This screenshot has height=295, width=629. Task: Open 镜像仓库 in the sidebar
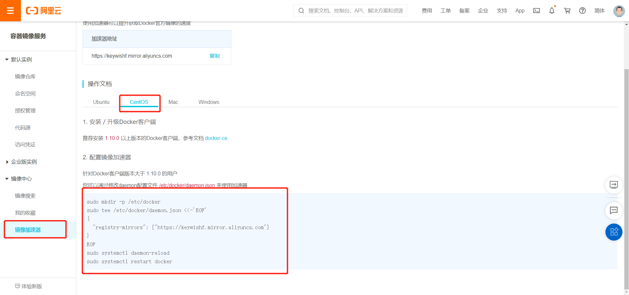[25, 77]
